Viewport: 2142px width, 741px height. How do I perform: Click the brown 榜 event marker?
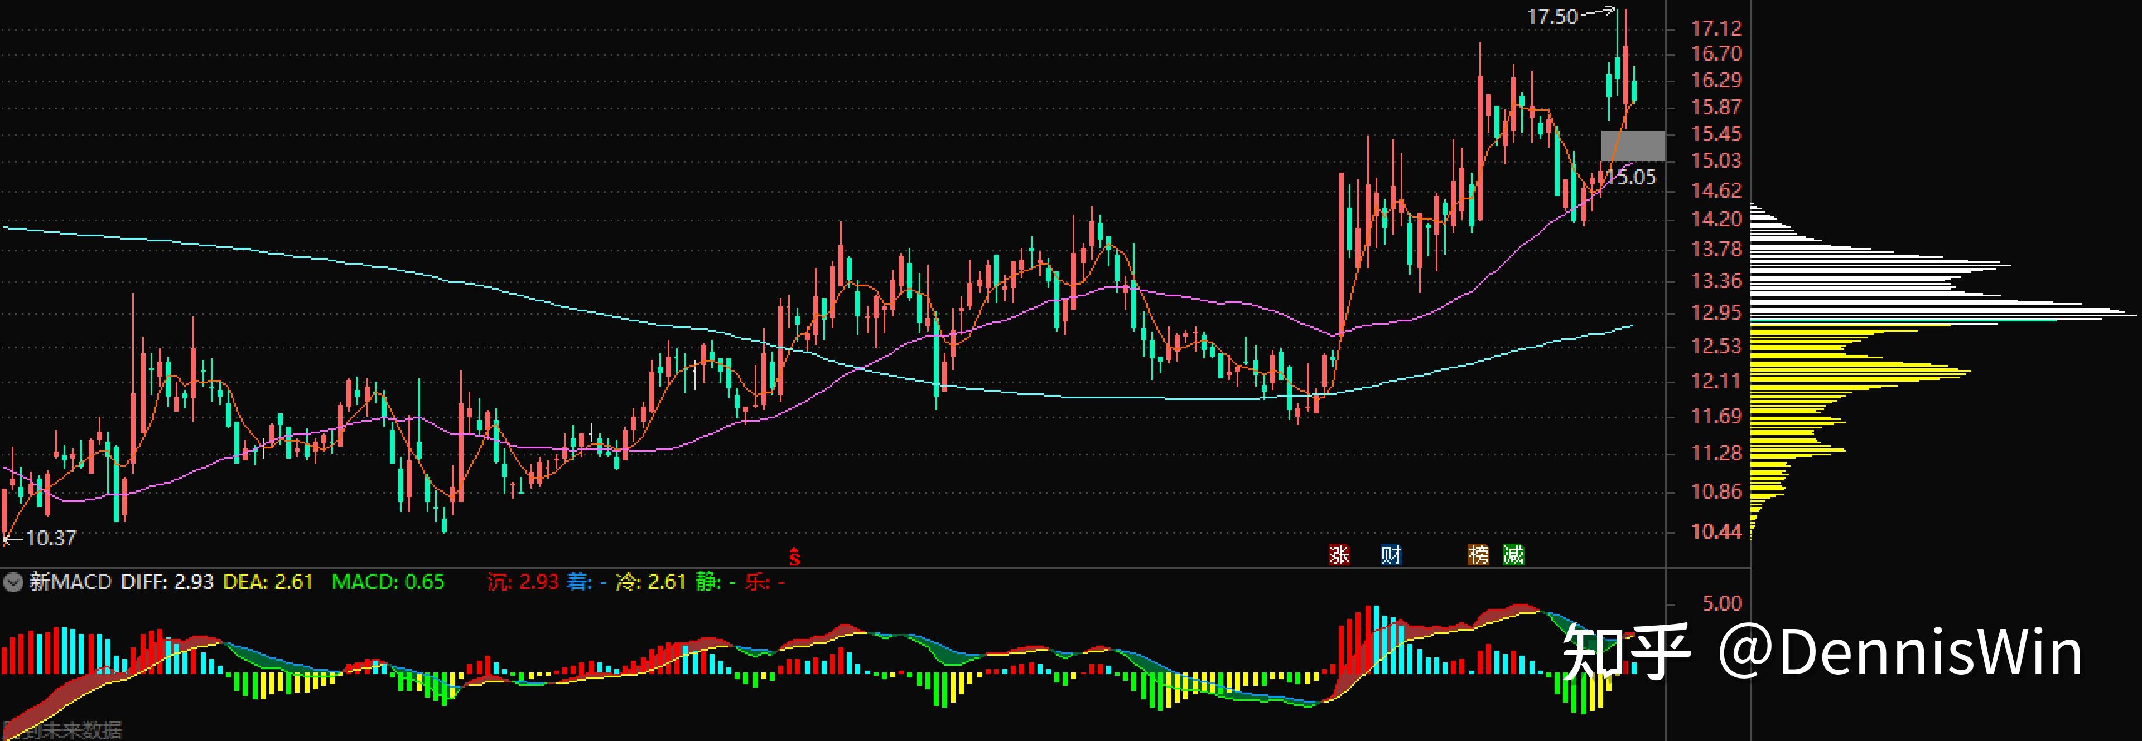(x=1478, y=555)
